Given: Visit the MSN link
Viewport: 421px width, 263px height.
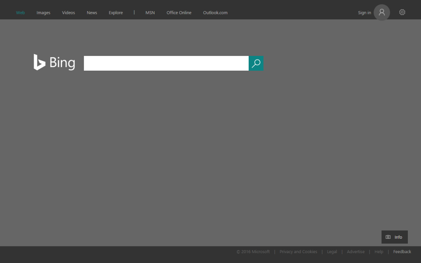Looking at the screenshot, I should click(150, 13).
